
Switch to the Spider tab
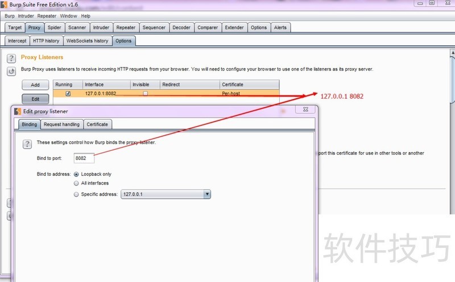coord(54,27)
